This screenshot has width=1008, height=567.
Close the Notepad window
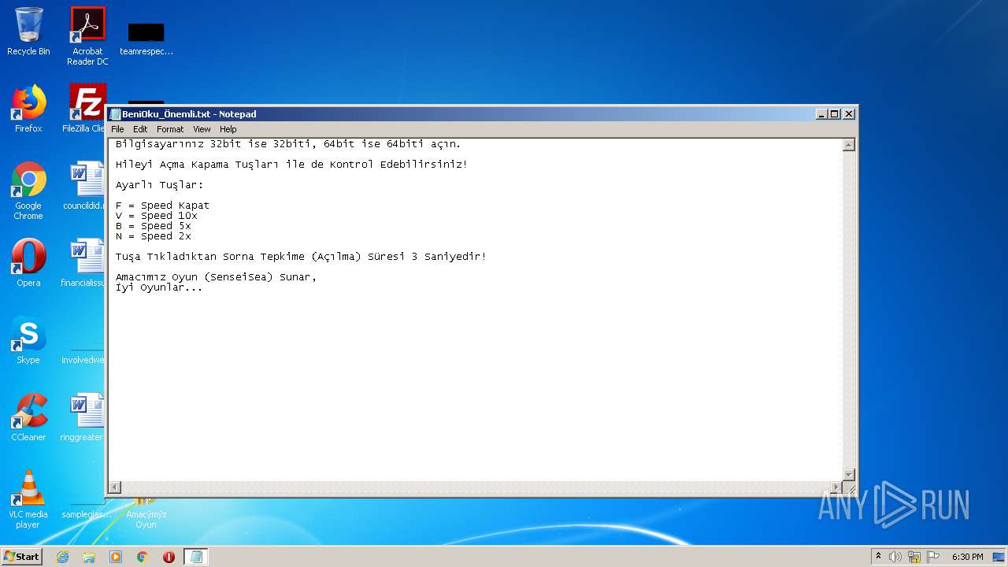849,114
